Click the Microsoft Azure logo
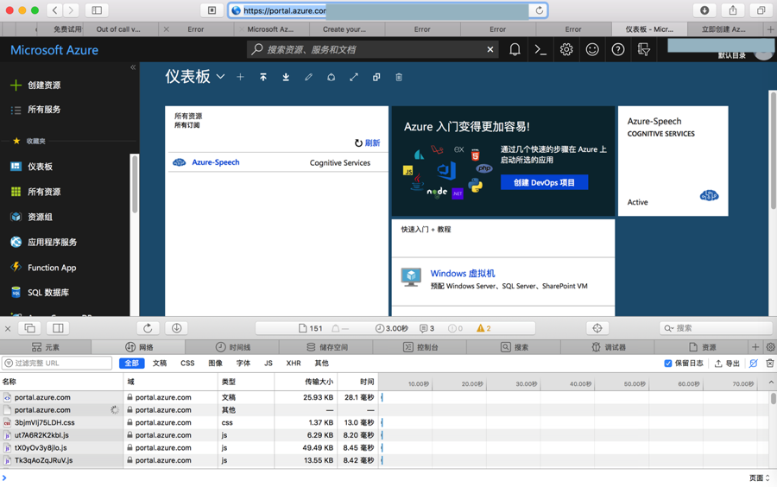 [x=54, y=50]
